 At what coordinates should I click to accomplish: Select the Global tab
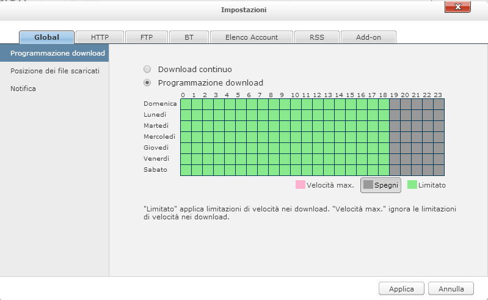click(47, 37)
